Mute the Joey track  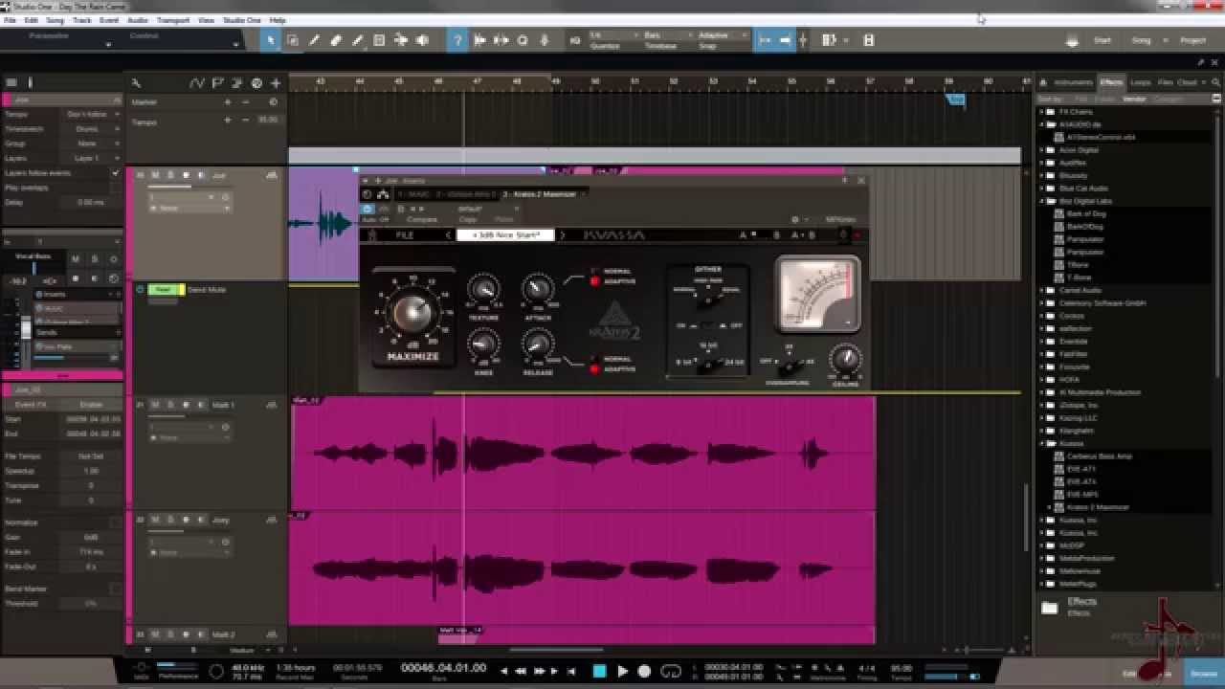tap(155, 520)
